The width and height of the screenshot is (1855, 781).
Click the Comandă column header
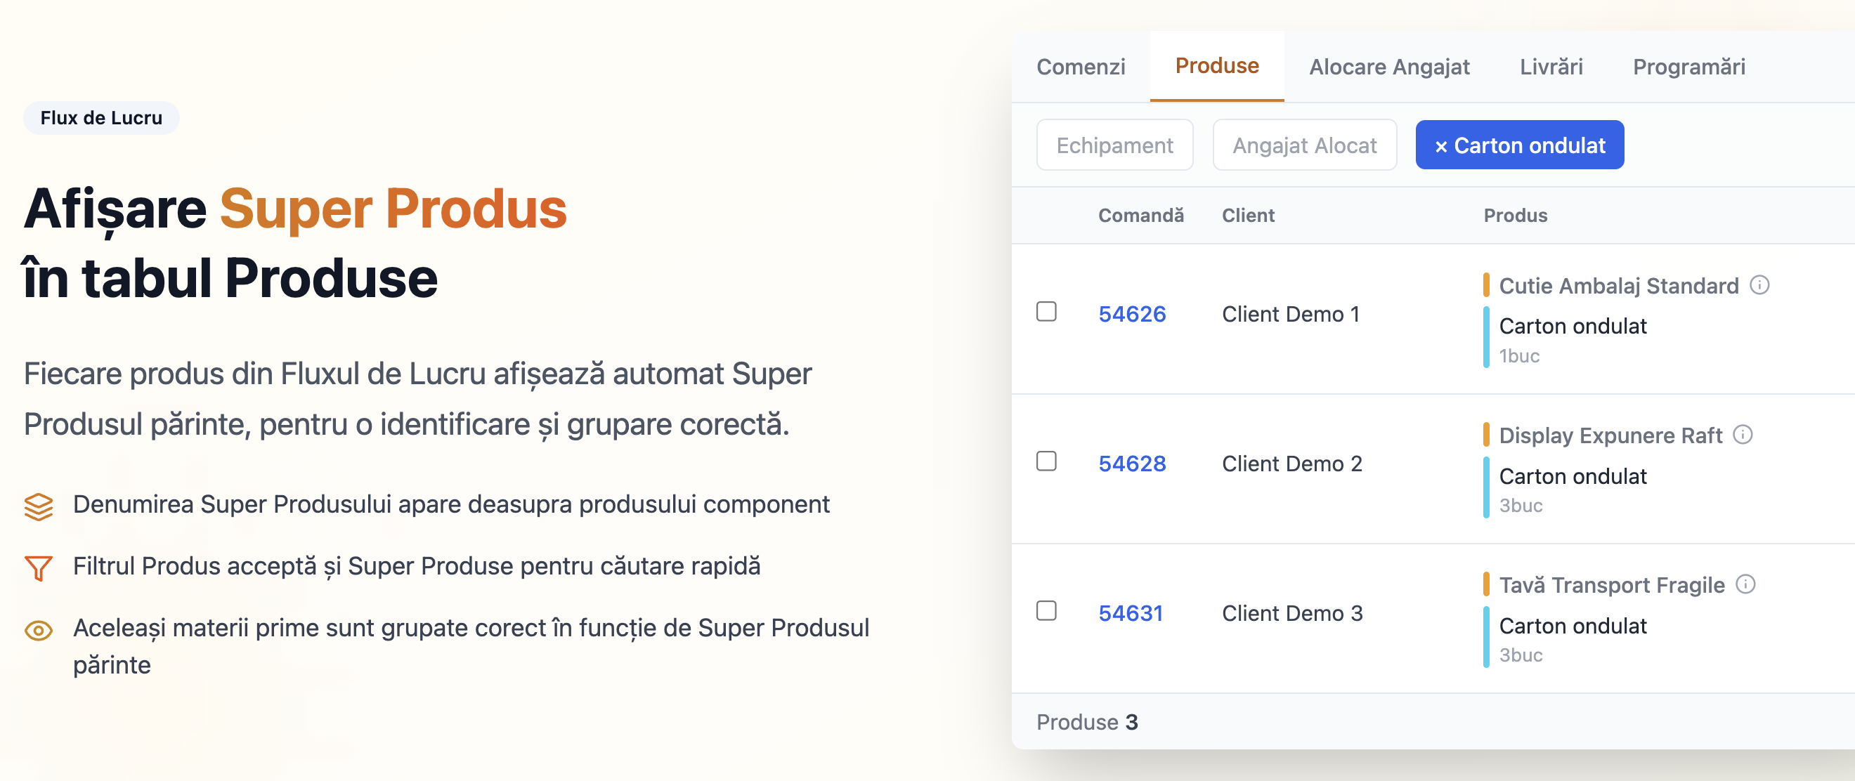1140,215
